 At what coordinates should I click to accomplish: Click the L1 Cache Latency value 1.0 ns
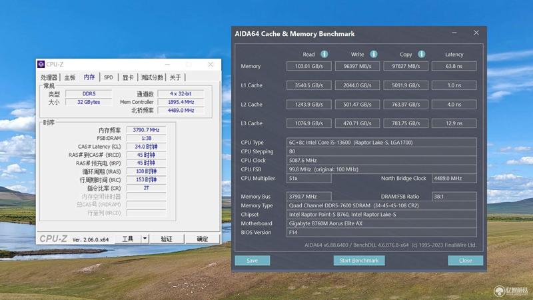click(454, 85)
